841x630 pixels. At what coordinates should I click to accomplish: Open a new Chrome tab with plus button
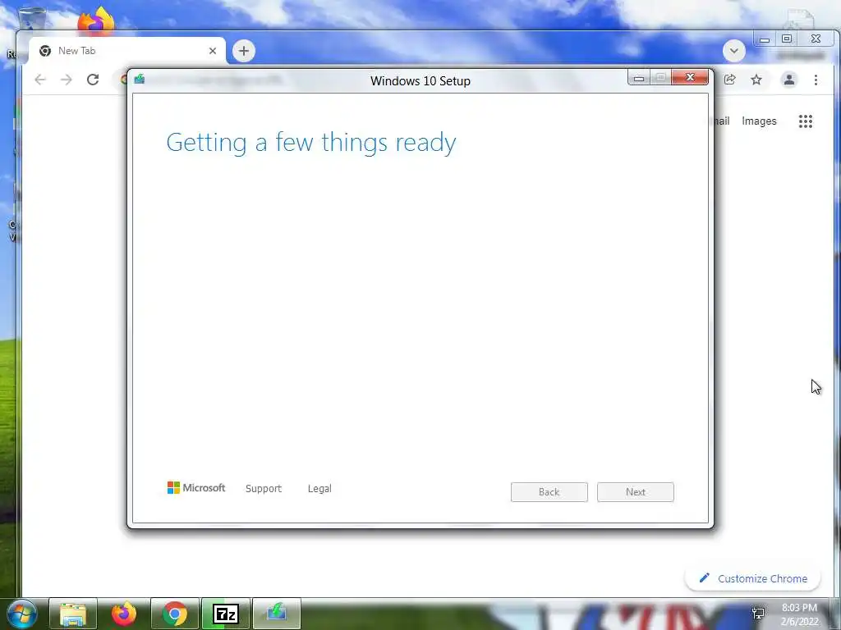(244, 51)
